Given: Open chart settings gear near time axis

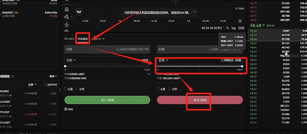Looking at the screenshot, I should pyautogui.click(x=240, y=21).
